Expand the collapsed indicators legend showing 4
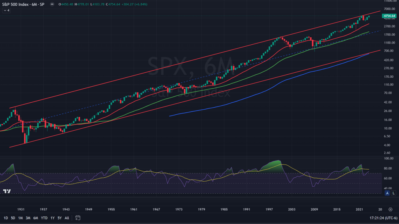 click(7, 10)
